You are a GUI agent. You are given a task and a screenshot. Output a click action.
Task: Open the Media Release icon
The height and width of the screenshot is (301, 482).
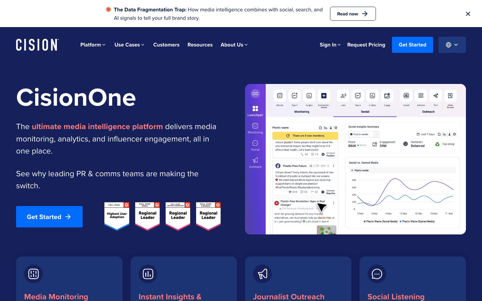[x=451, y=96]
